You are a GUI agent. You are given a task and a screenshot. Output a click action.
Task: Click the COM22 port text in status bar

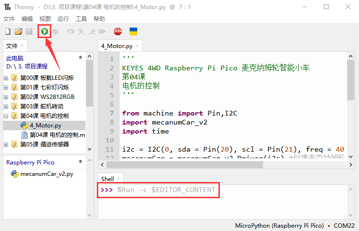(x=344, y=226)
